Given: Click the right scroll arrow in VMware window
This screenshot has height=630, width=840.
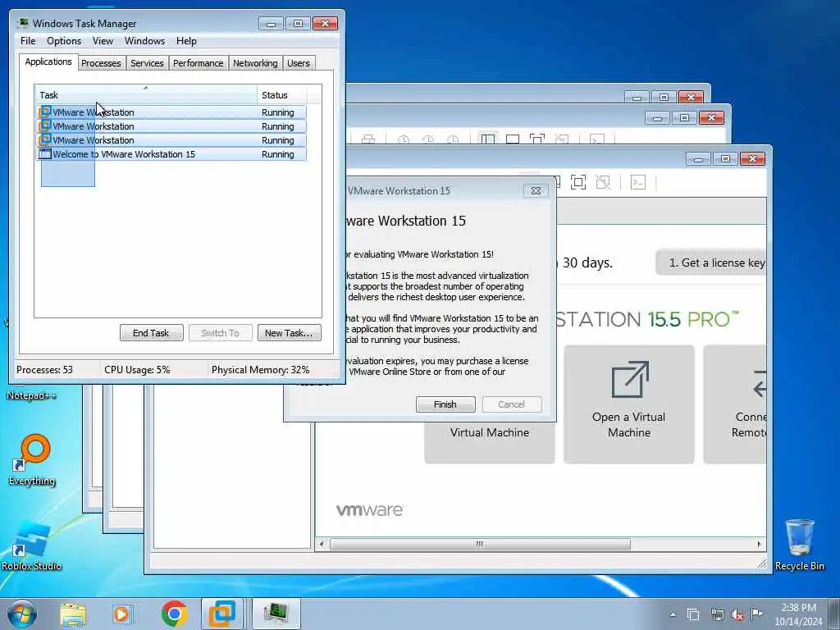Looking at the screenshot, I should pyautogui.click(x=759, y=544).
